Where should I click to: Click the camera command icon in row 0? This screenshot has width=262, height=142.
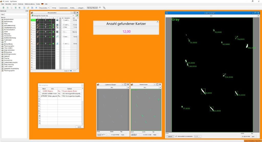click(x=57, y=20)
